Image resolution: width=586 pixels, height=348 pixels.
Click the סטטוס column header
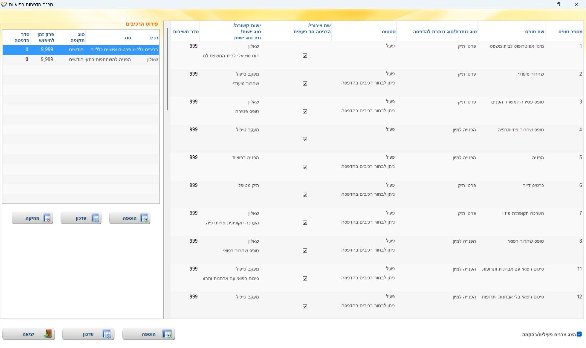click(388, 32)
